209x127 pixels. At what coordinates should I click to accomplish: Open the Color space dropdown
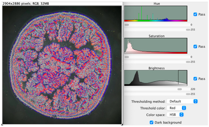(x=175, y=115)
